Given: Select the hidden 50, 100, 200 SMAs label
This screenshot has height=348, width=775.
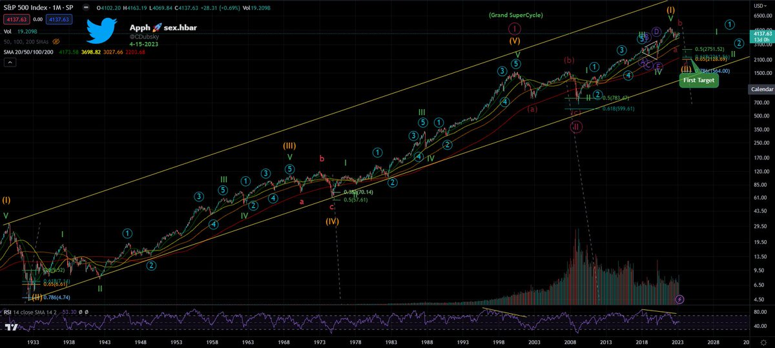Looking at the screenshot, I should (25, 41).
